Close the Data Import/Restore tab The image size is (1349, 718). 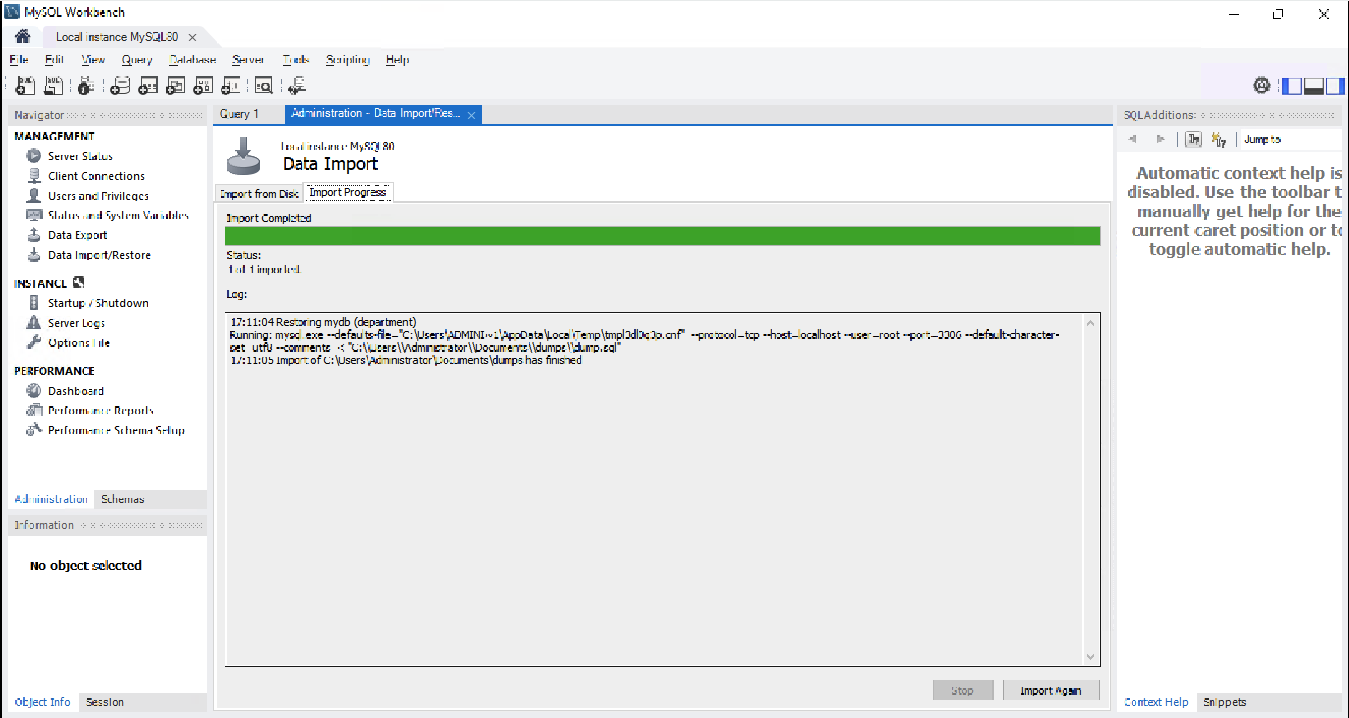click(472, 115)
